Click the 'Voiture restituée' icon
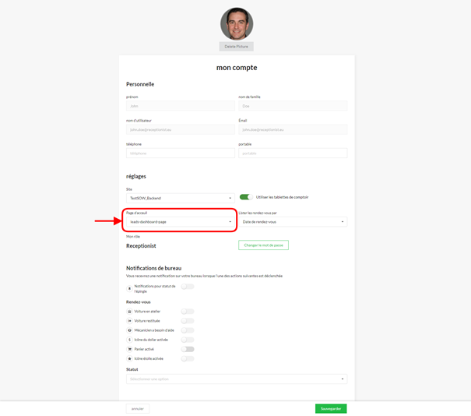 pyautogui.click(x=129, y=321)
